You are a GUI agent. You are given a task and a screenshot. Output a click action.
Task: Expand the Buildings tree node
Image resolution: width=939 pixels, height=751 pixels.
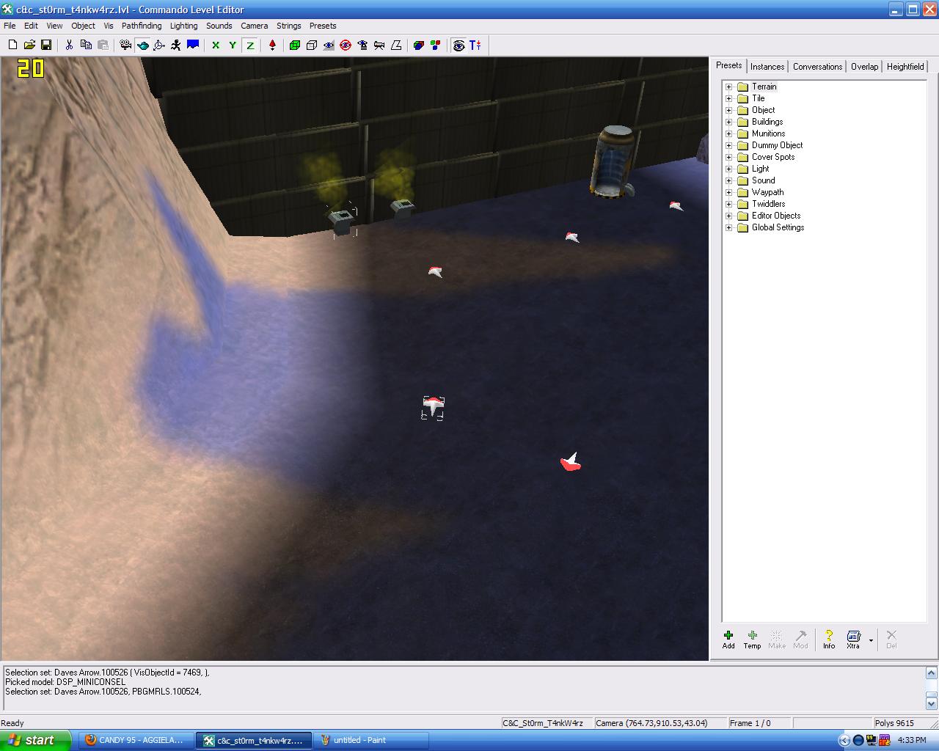click(728, 122)
